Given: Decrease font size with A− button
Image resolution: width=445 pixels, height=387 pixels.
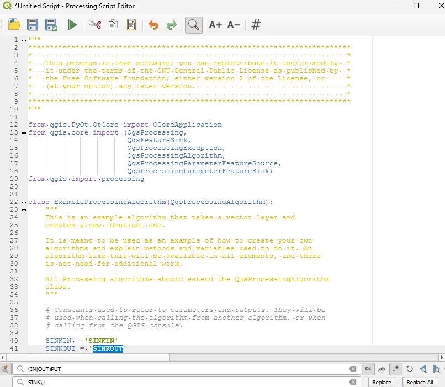Looking at the screenshot, I should 234,25.
